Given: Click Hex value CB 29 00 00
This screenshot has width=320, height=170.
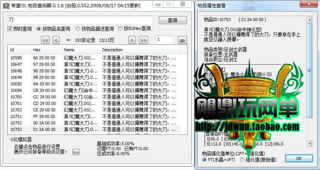Looking at the screenshot, I should pos(44,90).
